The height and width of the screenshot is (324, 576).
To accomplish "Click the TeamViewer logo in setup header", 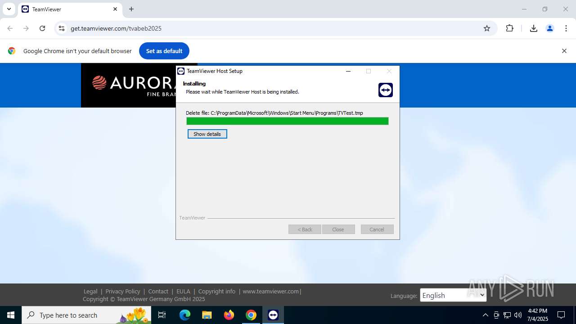I will pyautogui.click(x=386, y=90).
